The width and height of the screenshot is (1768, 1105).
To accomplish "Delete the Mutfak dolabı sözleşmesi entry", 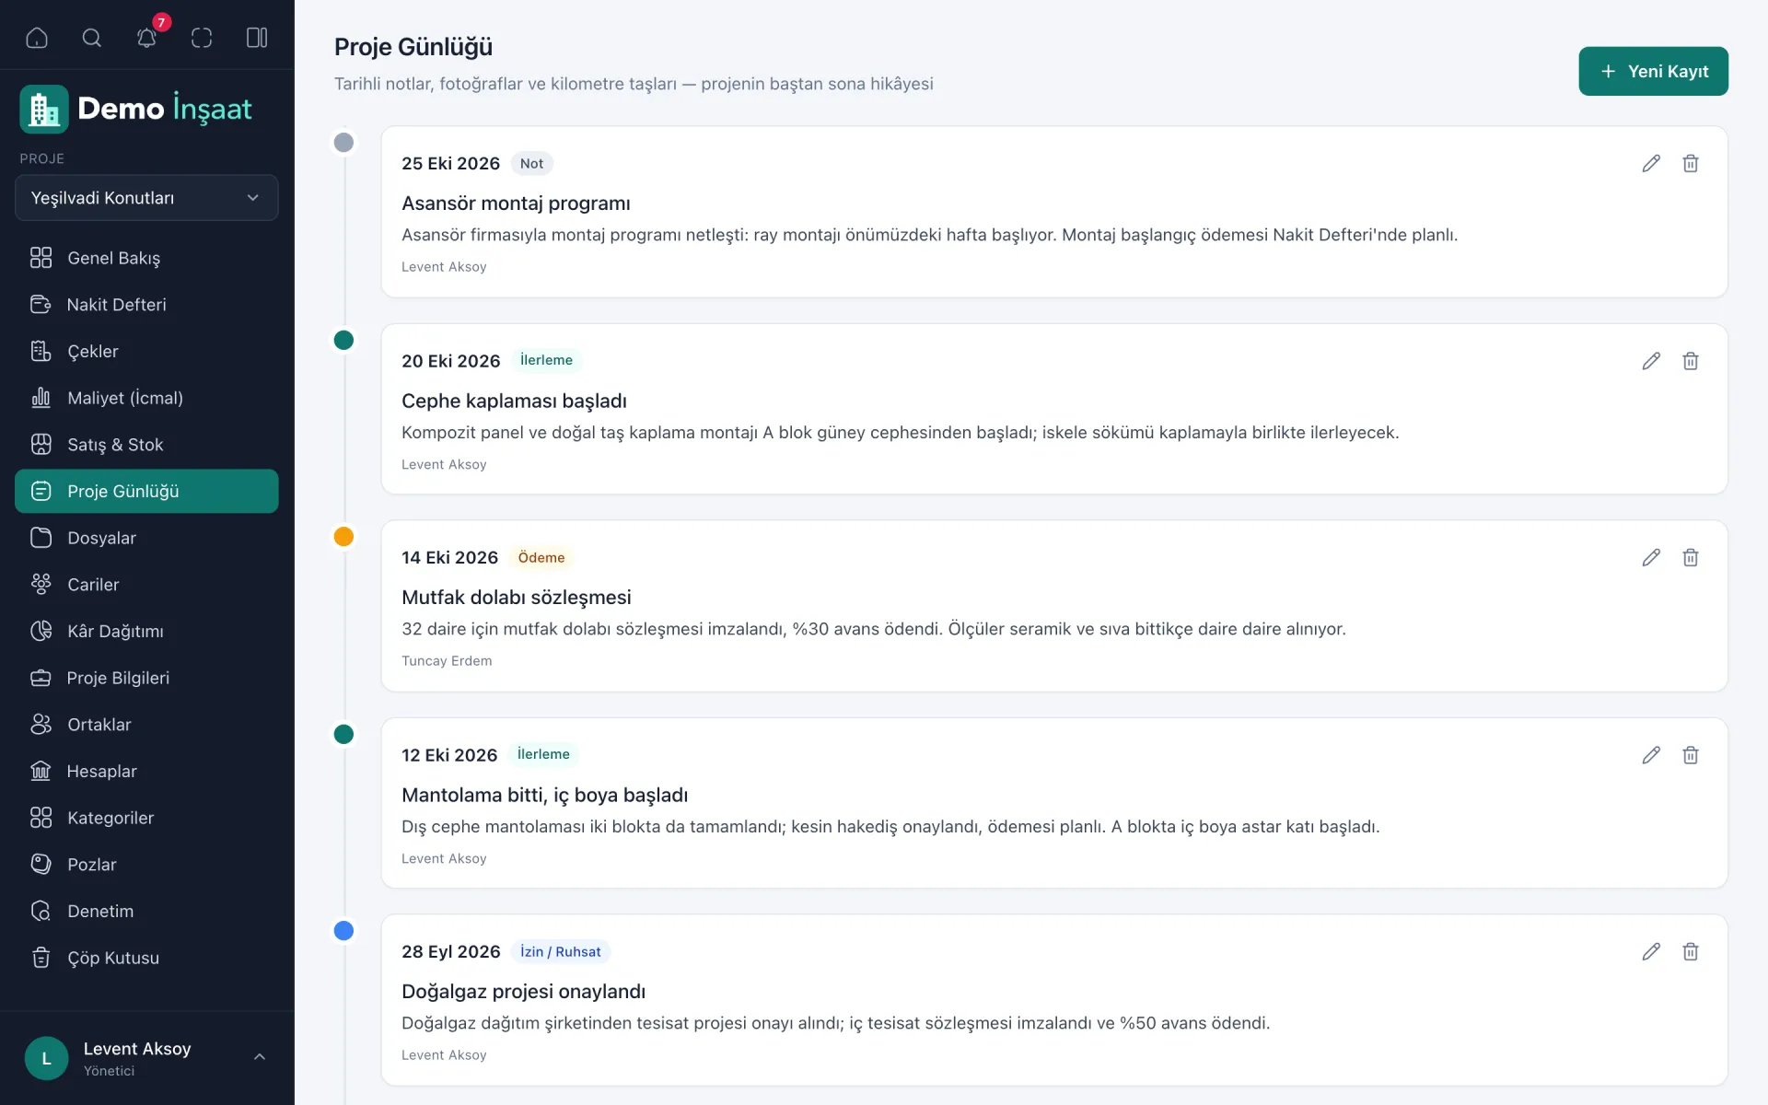I will pos(1691,557).
